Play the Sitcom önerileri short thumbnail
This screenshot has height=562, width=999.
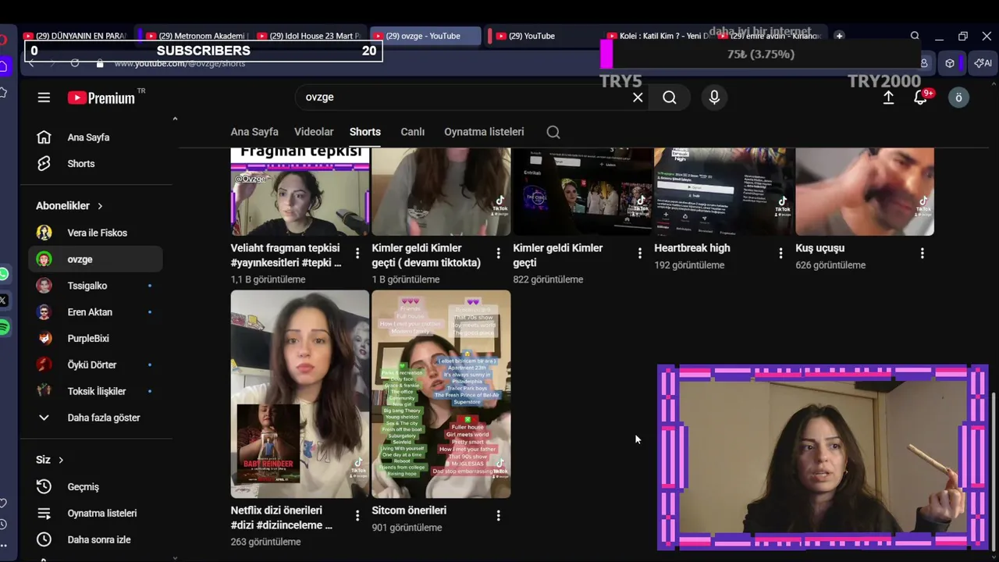coord(441,394)
